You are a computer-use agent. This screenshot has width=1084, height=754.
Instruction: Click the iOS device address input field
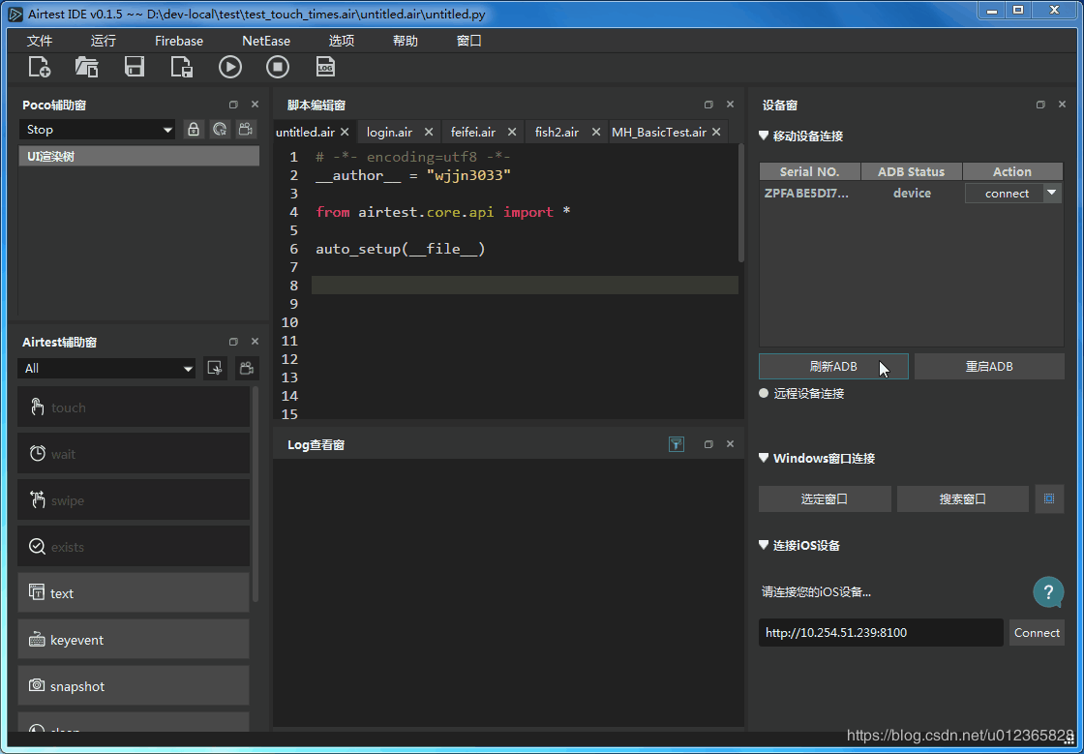pos(881,632)
